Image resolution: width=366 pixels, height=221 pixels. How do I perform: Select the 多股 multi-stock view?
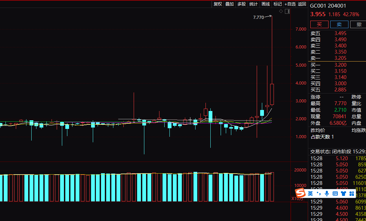(242, 4)
